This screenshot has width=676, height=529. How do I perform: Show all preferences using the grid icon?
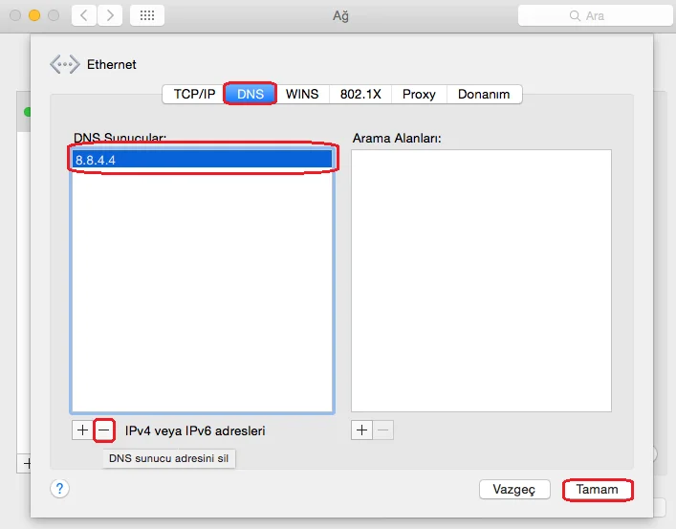tap(147, 16)
